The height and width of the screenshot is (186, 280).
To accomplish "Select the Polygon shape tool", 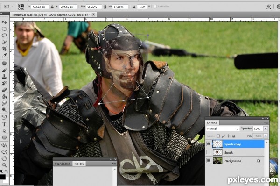I will [4, 137].
